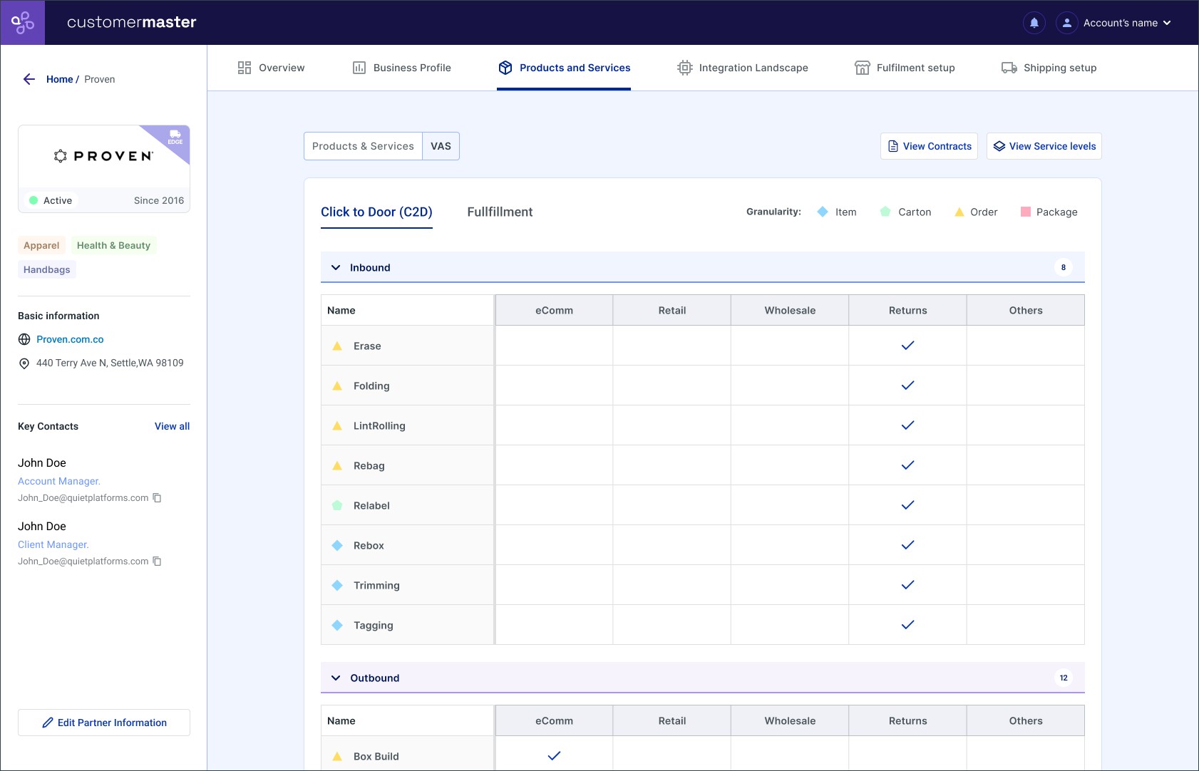
Task: Go to the Home breadcrumb link
Action: point(60,79)
